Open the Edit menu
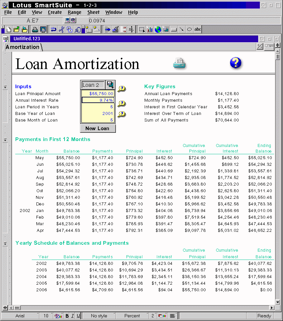This screenshot has height=321, width=283. tap(22, 12)
